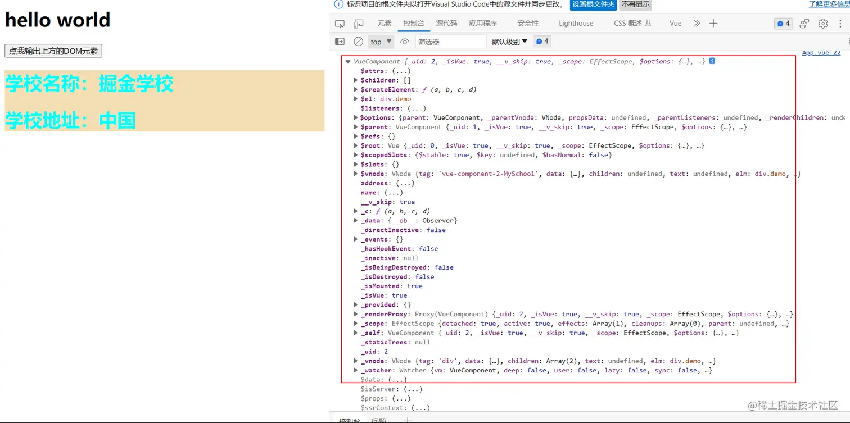Open the issues counter badge in tab bar
This screenshot has width=850, height=423.
click(783, 24)
